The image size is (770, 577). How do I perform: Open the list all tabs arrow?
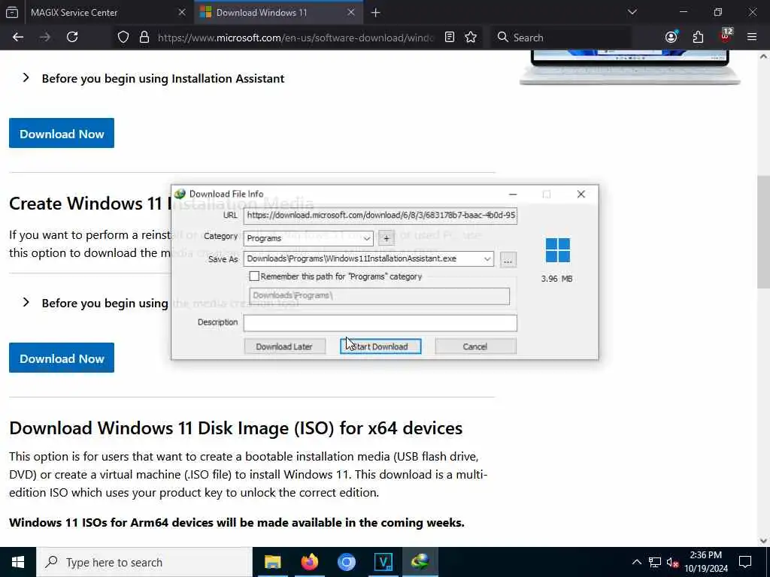(x=632, y=12)
